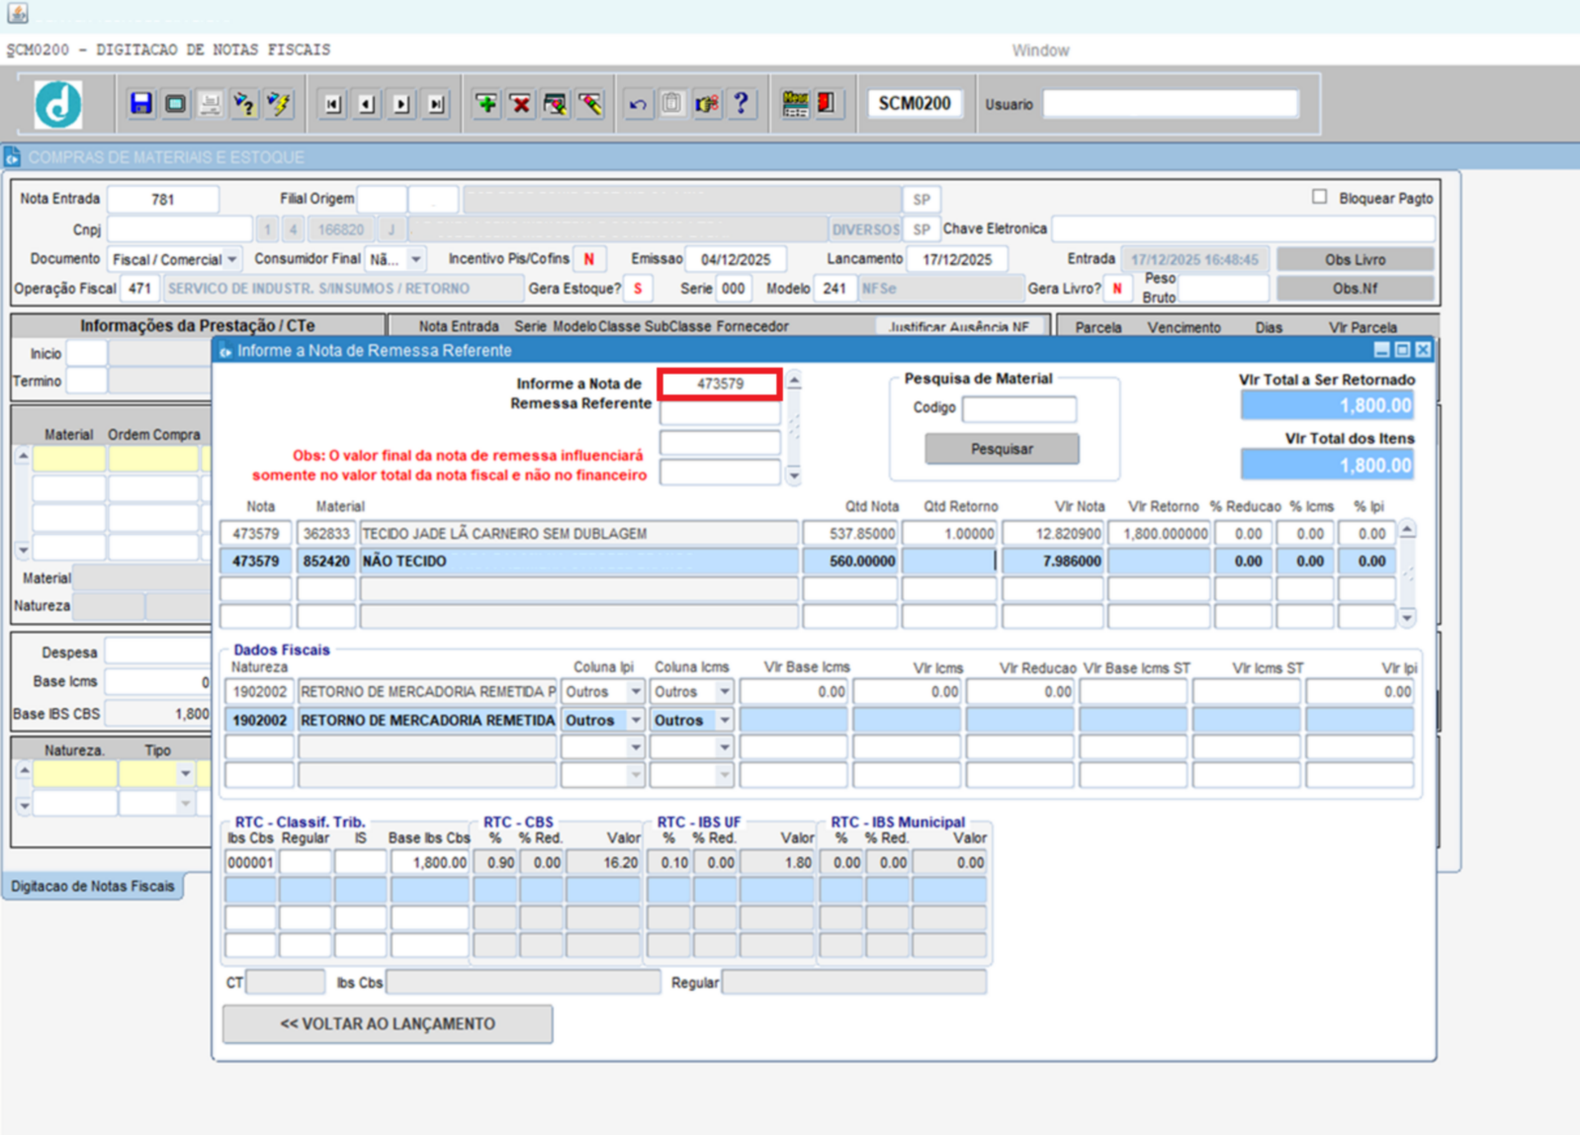Click the Save diskette icon in toolbar

pos(140,104)
